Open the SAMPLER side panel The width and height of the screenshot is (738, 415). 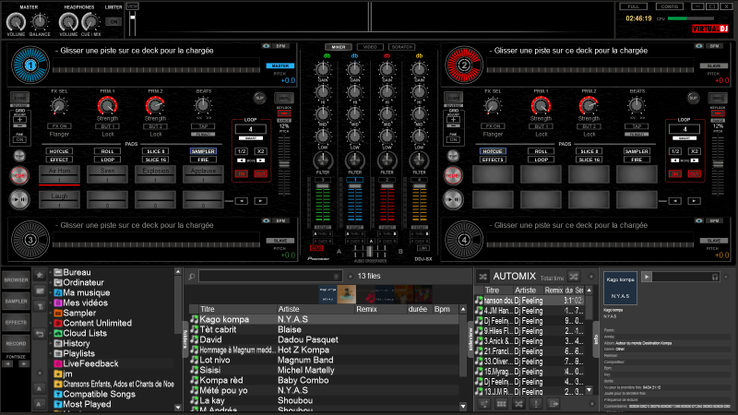(16, 302)
